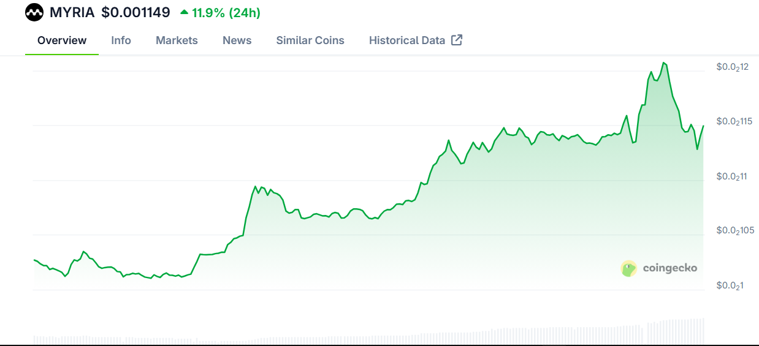Go to the News tab
Viewport: 759px width, 346px height.
pos(237,40)
